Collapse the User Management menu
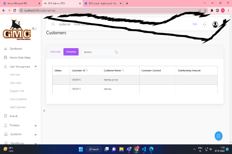 click(x=36, y=67)
